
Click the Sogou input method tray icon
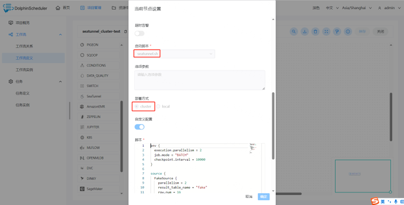tap(375, 201)
